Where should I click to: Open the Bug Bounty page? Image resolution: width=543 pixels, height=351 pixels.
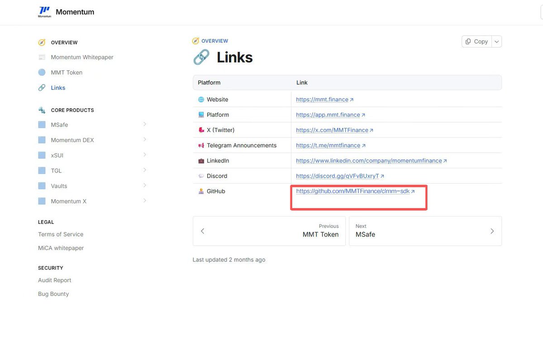53,294
